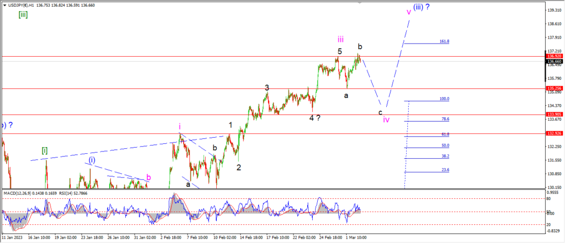The image size is (565, 243).
Task: Select the 135.256 red price level label
Action: (x=555, y=88)
